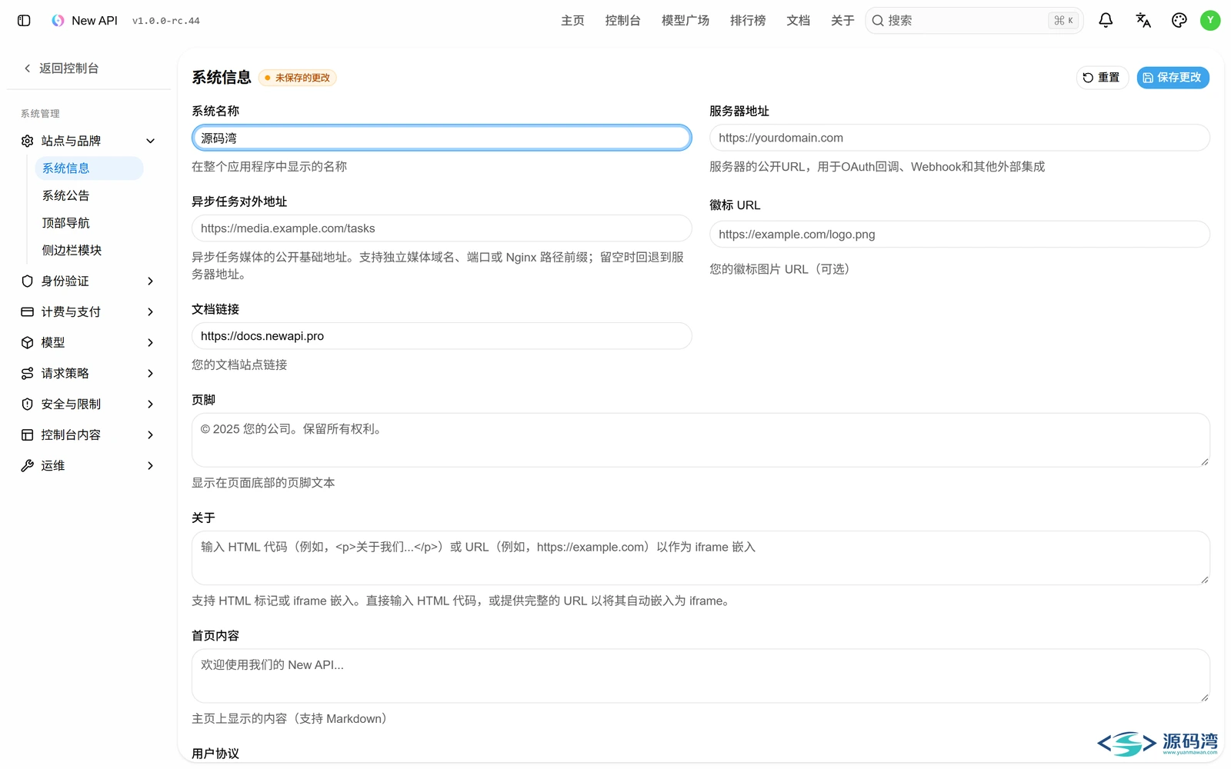Click the 未保存的更改 badge
The image size is (1231, 769).
tap(298, 78)
